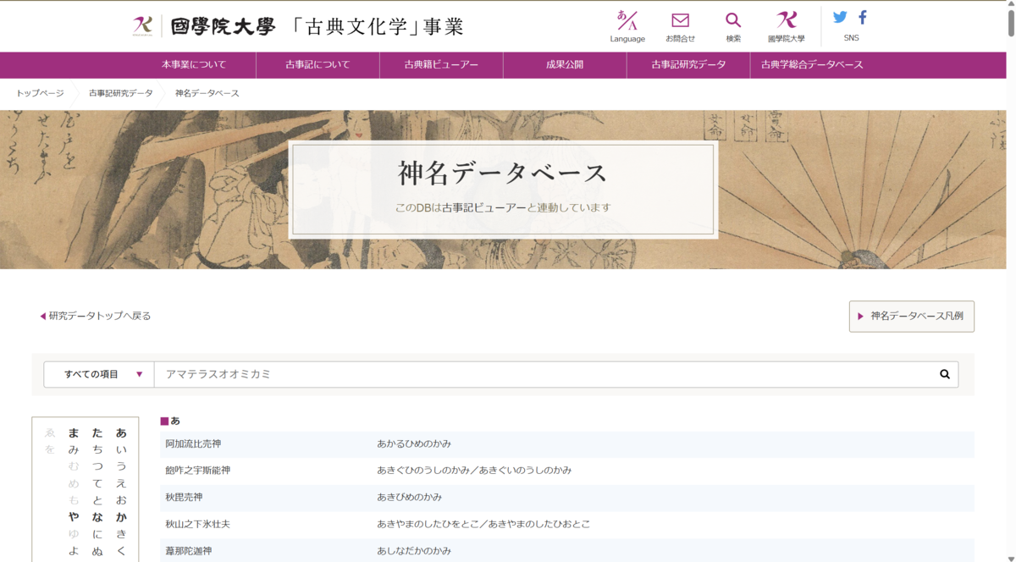The width and height of the screenshot is (1016, 562).
Task: Open 成果公開 menu
Action: click(x=565, y=64)
